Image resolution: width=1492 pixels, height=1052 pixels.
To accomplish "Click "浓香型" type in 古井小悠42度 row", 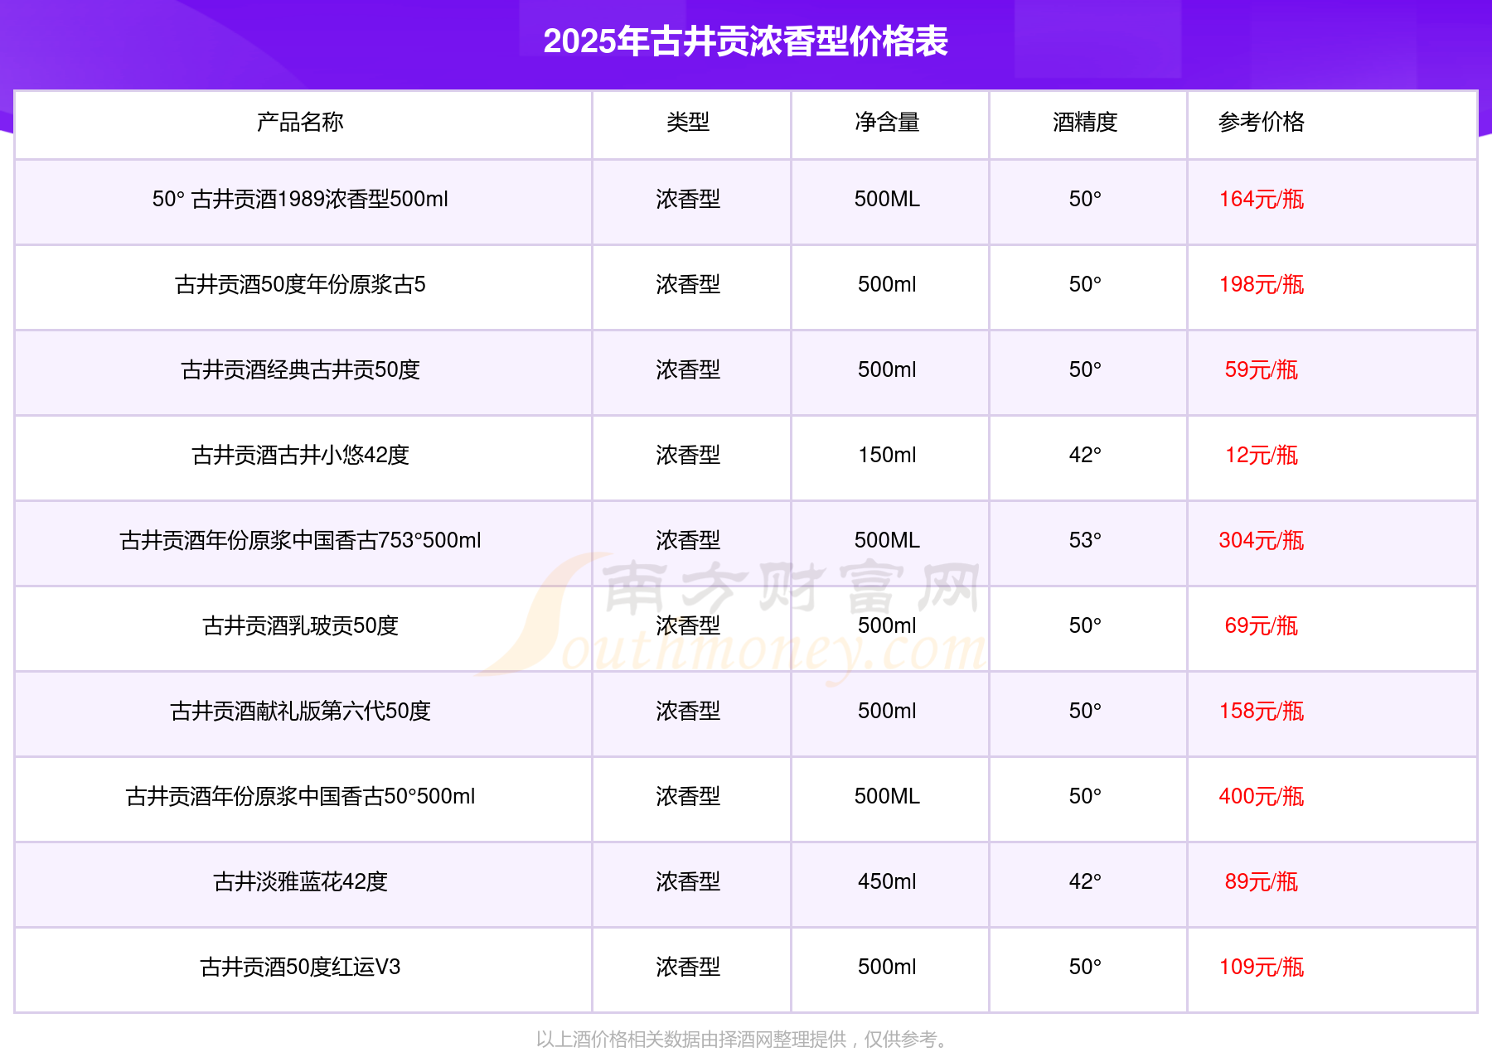I will [x=688, y=456].
